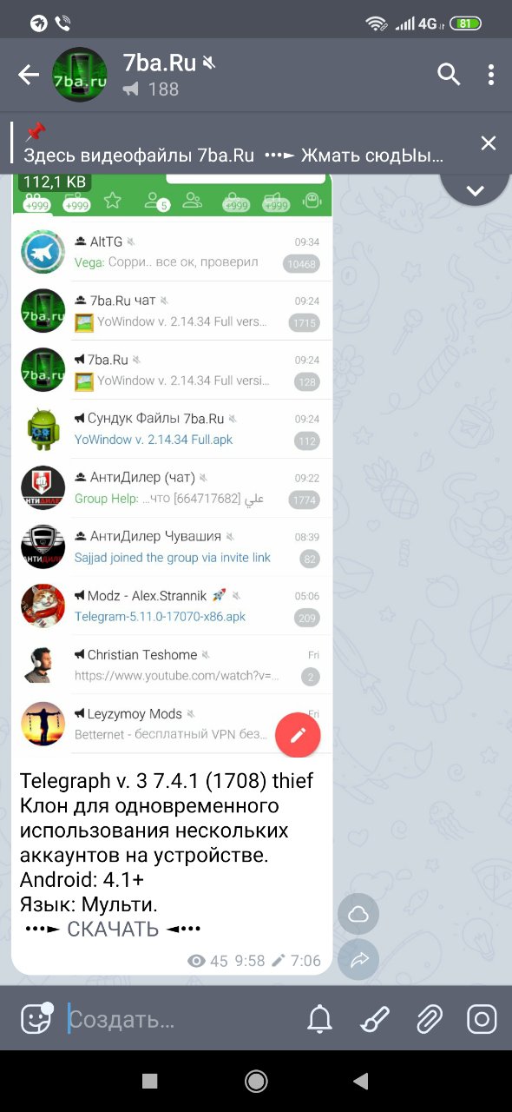Jump to bottom with the chevron-down button

pos(475,190)
